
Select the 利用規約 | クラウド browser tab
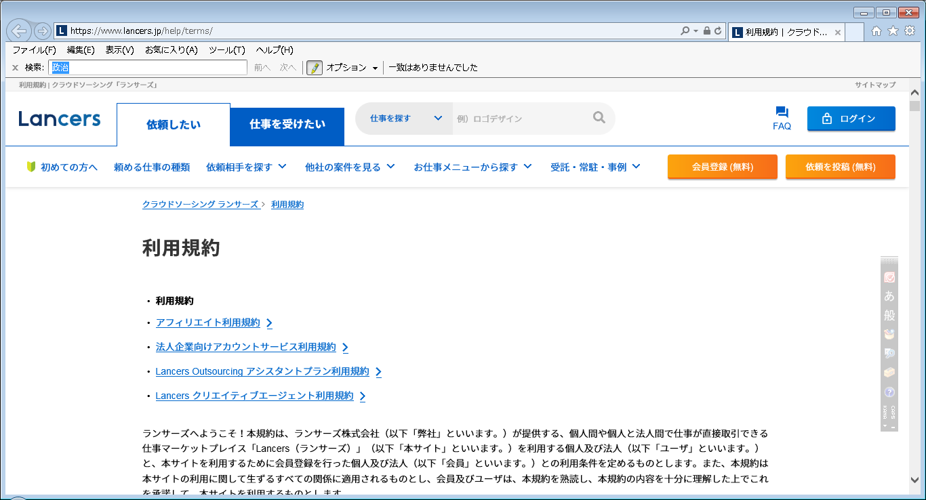click(x=786, y=32)
